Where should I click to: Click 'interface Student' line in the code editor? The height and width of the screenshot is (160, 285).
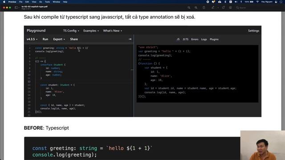pyautogui.click(x=53, y=65)
